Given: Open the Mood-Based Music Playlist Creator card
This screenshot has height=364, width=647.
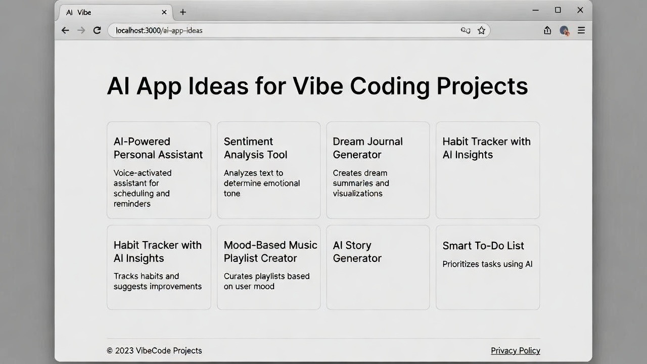Looking at the screenshot, I should click(268, 267).
